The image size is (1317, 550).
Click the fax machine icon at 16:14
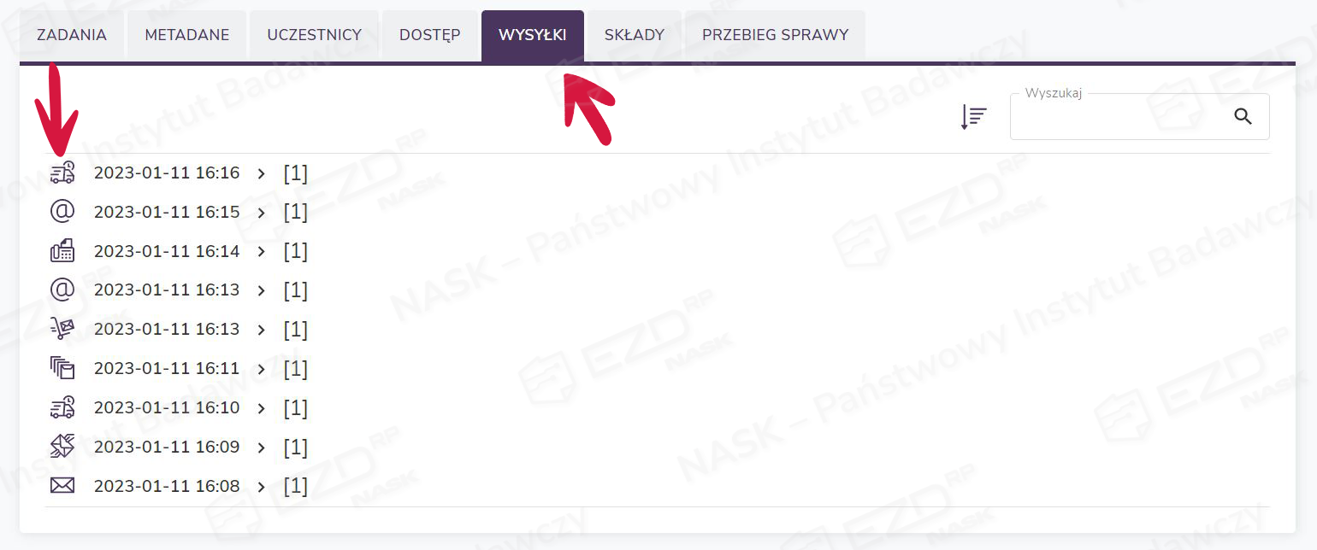click(62, 251)
